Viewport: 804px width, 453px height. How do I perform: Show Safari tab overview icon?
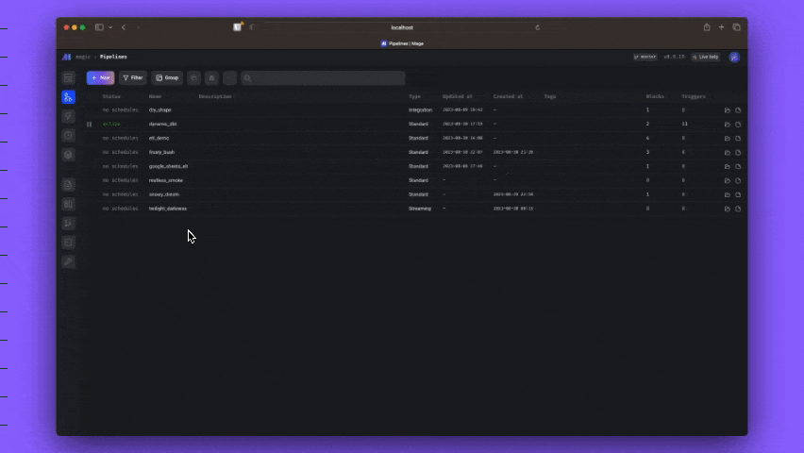736,27
